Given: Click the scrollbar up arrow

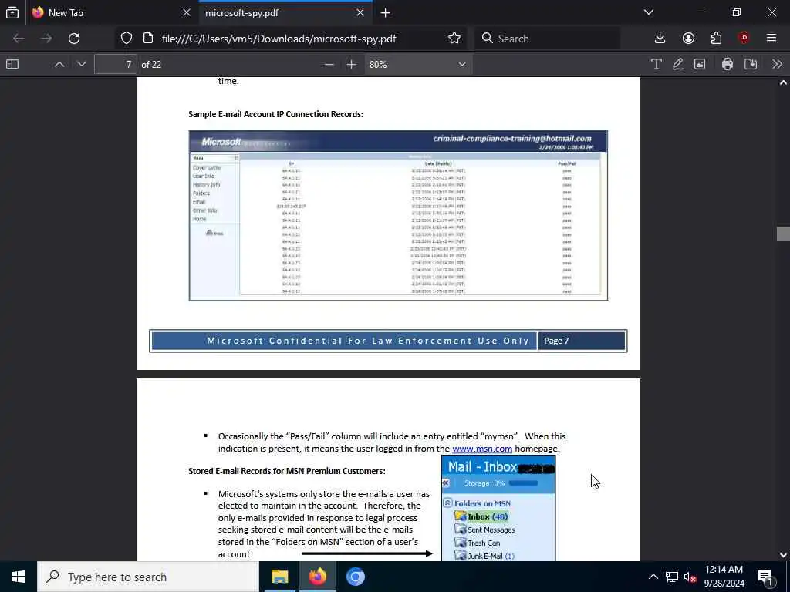Looking at the screenshot, I should (783, 82).
